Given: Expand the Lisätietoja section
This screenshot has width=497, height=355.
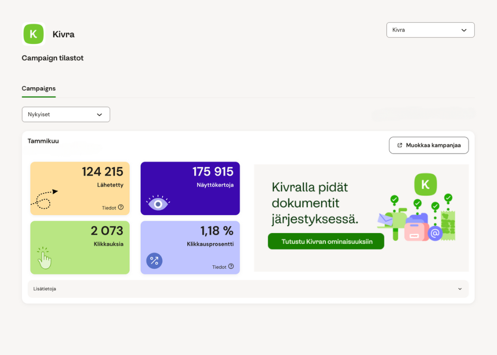Looking at the screenshot, I should click(248, 289).
